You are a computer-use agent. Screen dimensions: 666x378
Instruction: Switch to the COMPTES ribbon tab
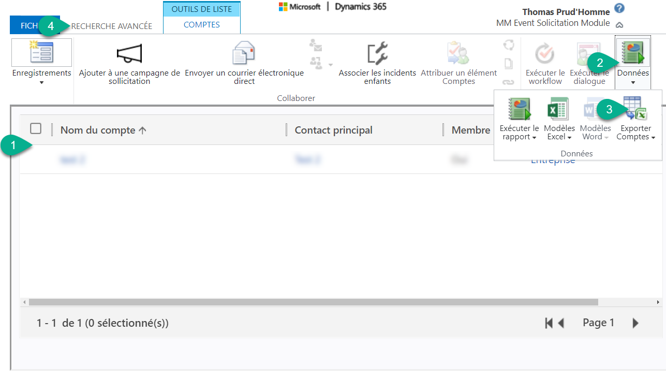[201, 25]
